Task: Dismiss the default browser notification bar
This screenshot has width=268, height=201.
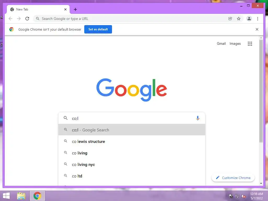Action: click(x=257, y=29)
